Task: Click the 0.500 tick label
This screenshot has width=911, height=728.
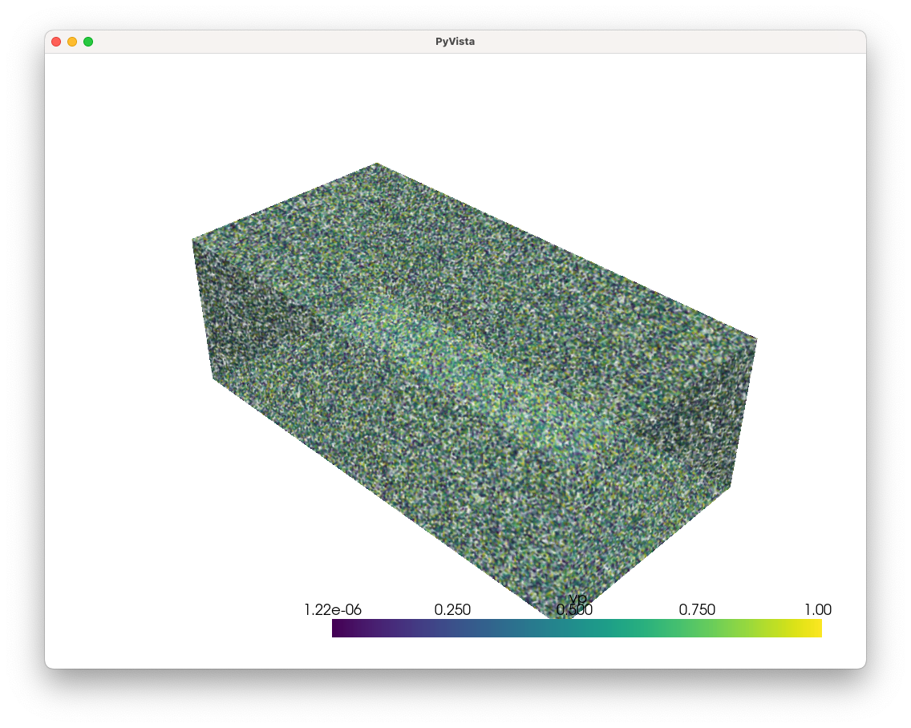Action: 574,612
